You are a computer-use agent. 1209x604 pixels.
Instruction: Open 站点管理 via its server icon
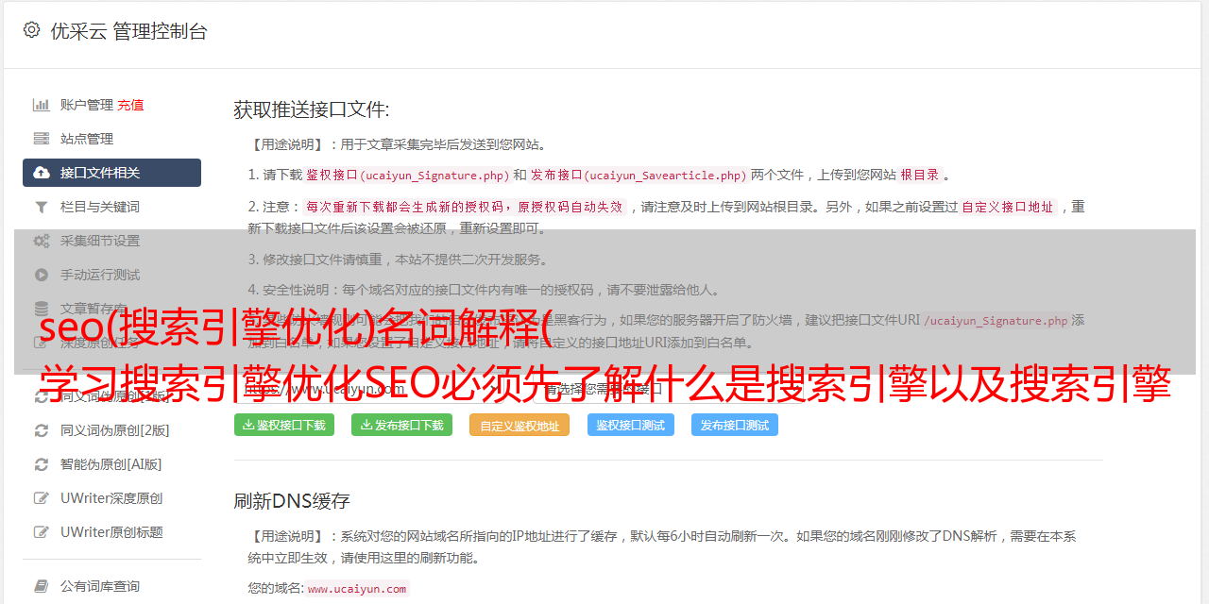[x=42, y=139]
